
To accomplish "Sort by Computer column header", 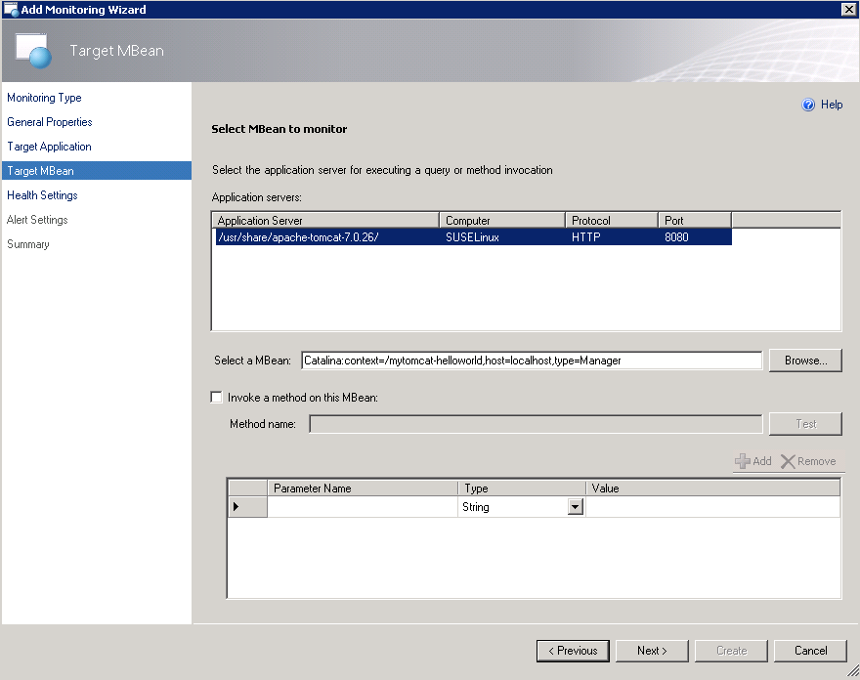I will (502, 221).
